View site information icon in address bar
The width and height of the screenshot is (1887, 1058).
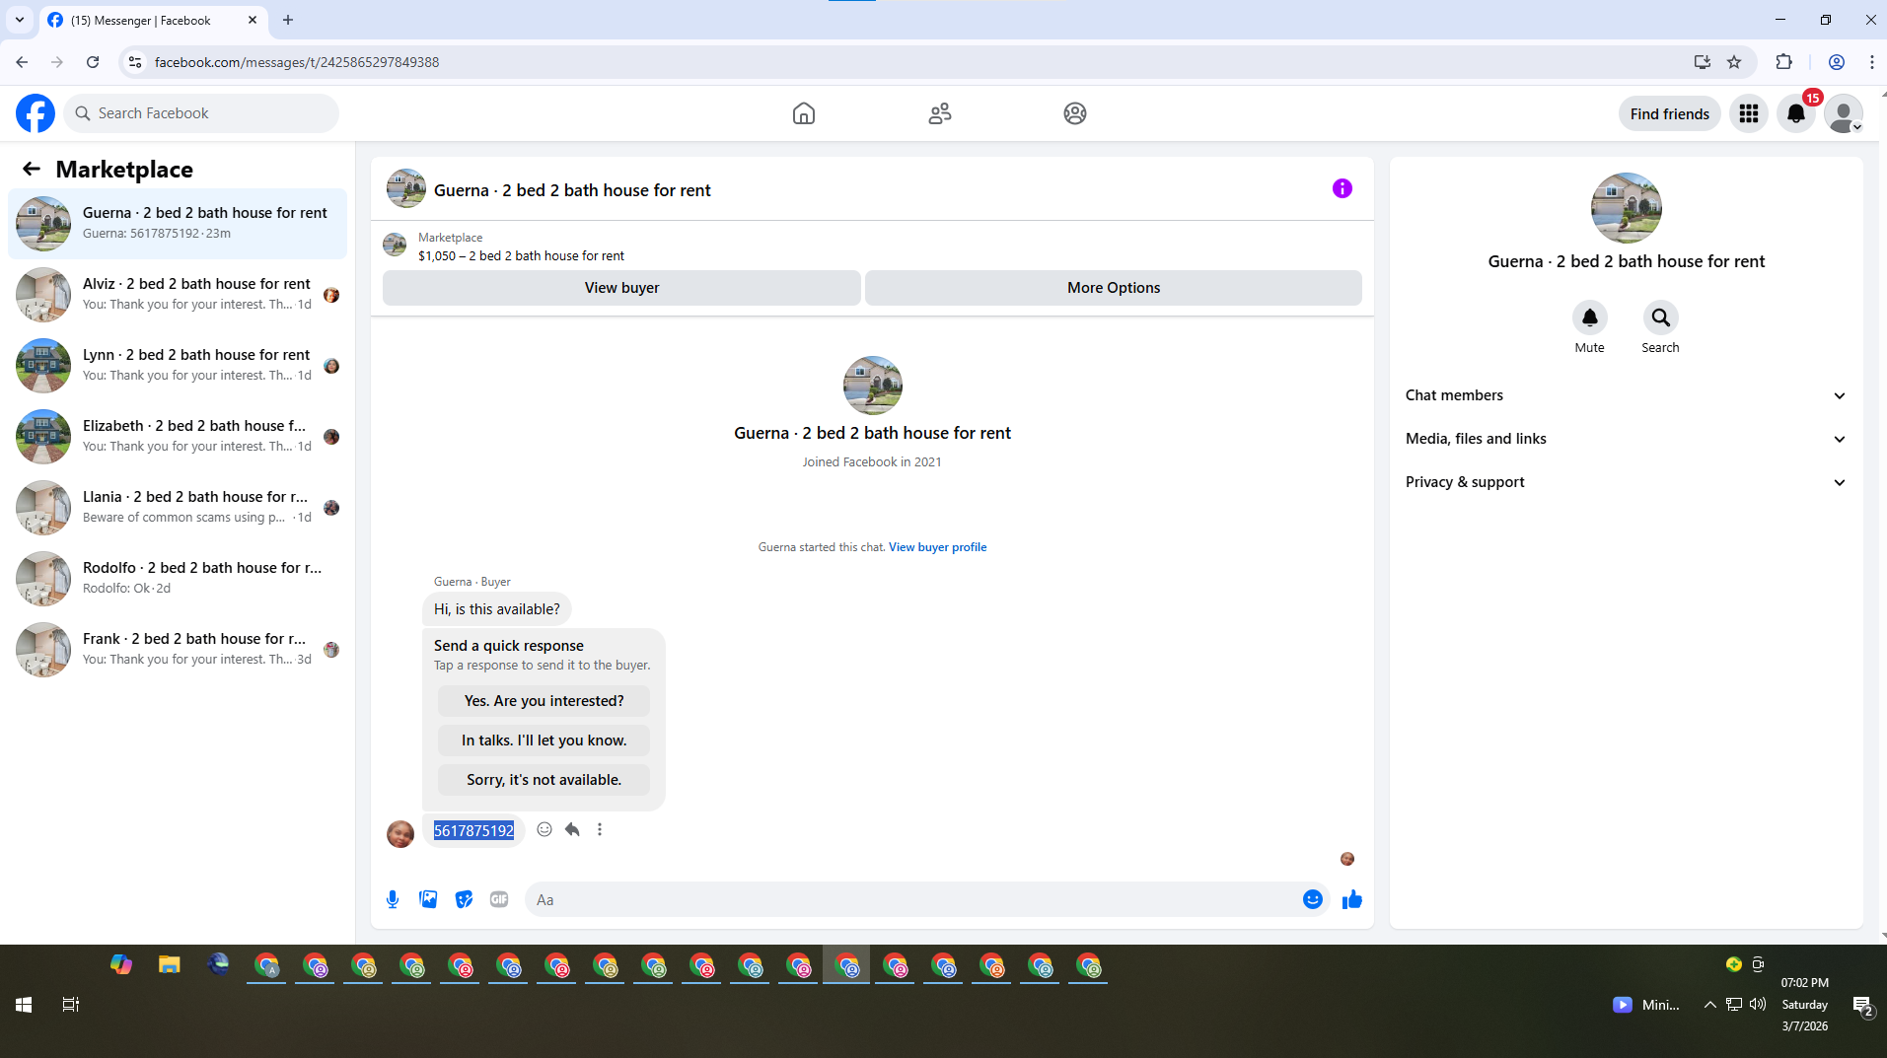[x=135, y=62]
